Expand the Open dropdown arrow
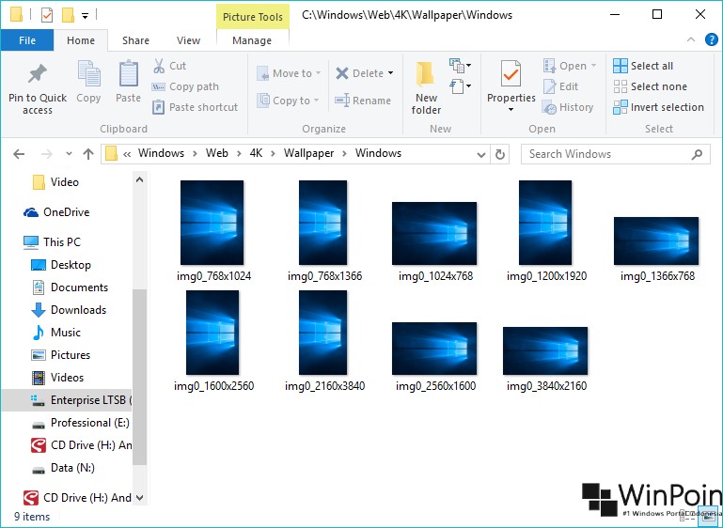 593,66
